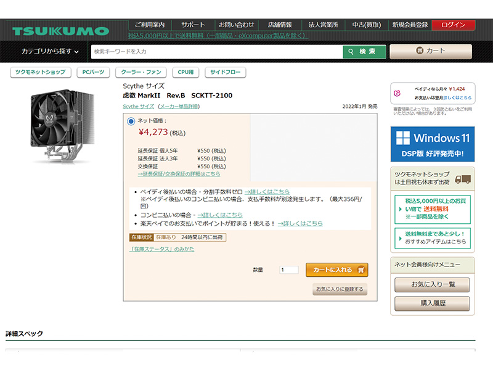Viewport: 493px width, 370px height.
Task: Focus the keyword search input field
Action: click(x=217, y=52)
